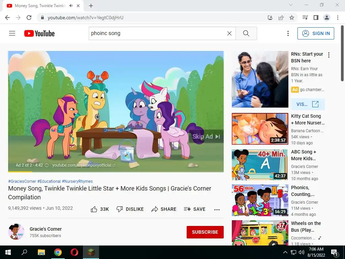This screenshot has width=345, height=259.
Task: Open Banana Cartoon channel name
Action: click(307, 131)
